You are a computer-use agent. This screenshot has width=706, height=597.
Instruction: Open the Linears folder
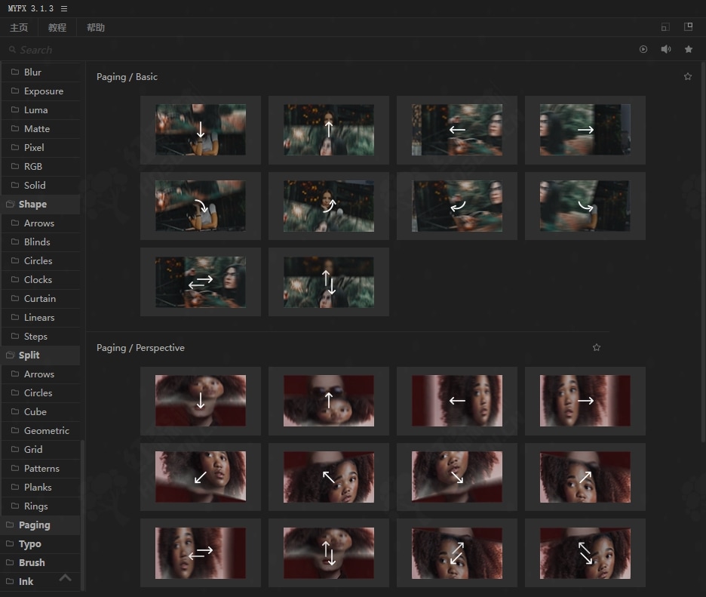[41, 318]
